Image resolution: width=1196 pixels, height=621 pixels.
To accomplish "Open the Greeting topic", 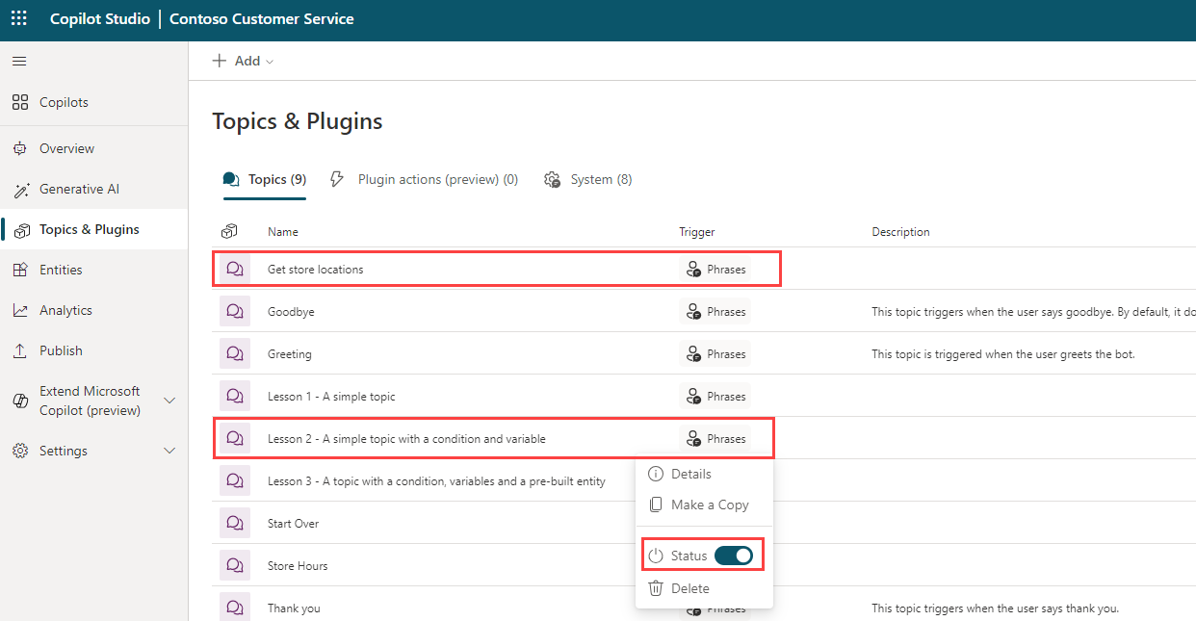I will tap(290, 354).
